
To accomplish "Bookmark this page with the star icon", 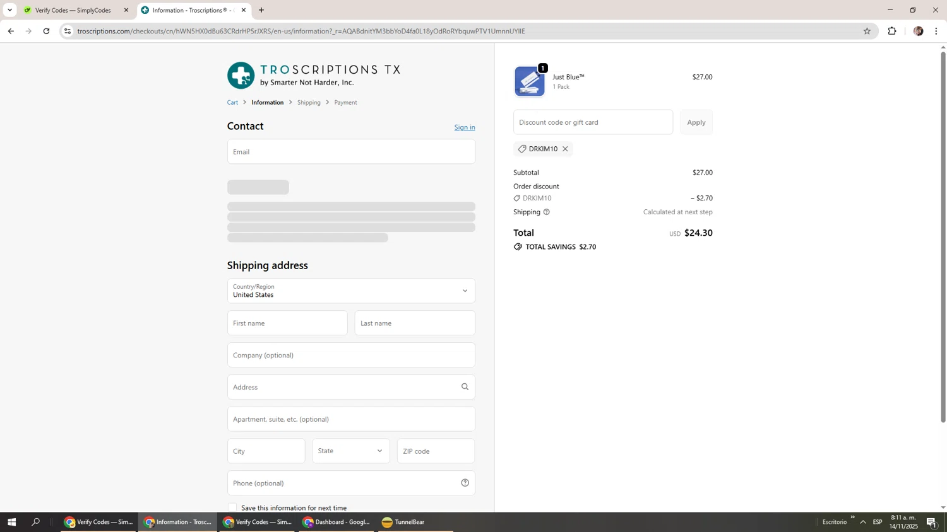I will [867, 31].
